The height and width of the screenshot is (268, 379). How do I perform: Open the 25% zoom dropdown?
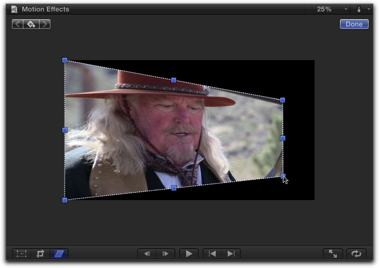tap(333, 9)
